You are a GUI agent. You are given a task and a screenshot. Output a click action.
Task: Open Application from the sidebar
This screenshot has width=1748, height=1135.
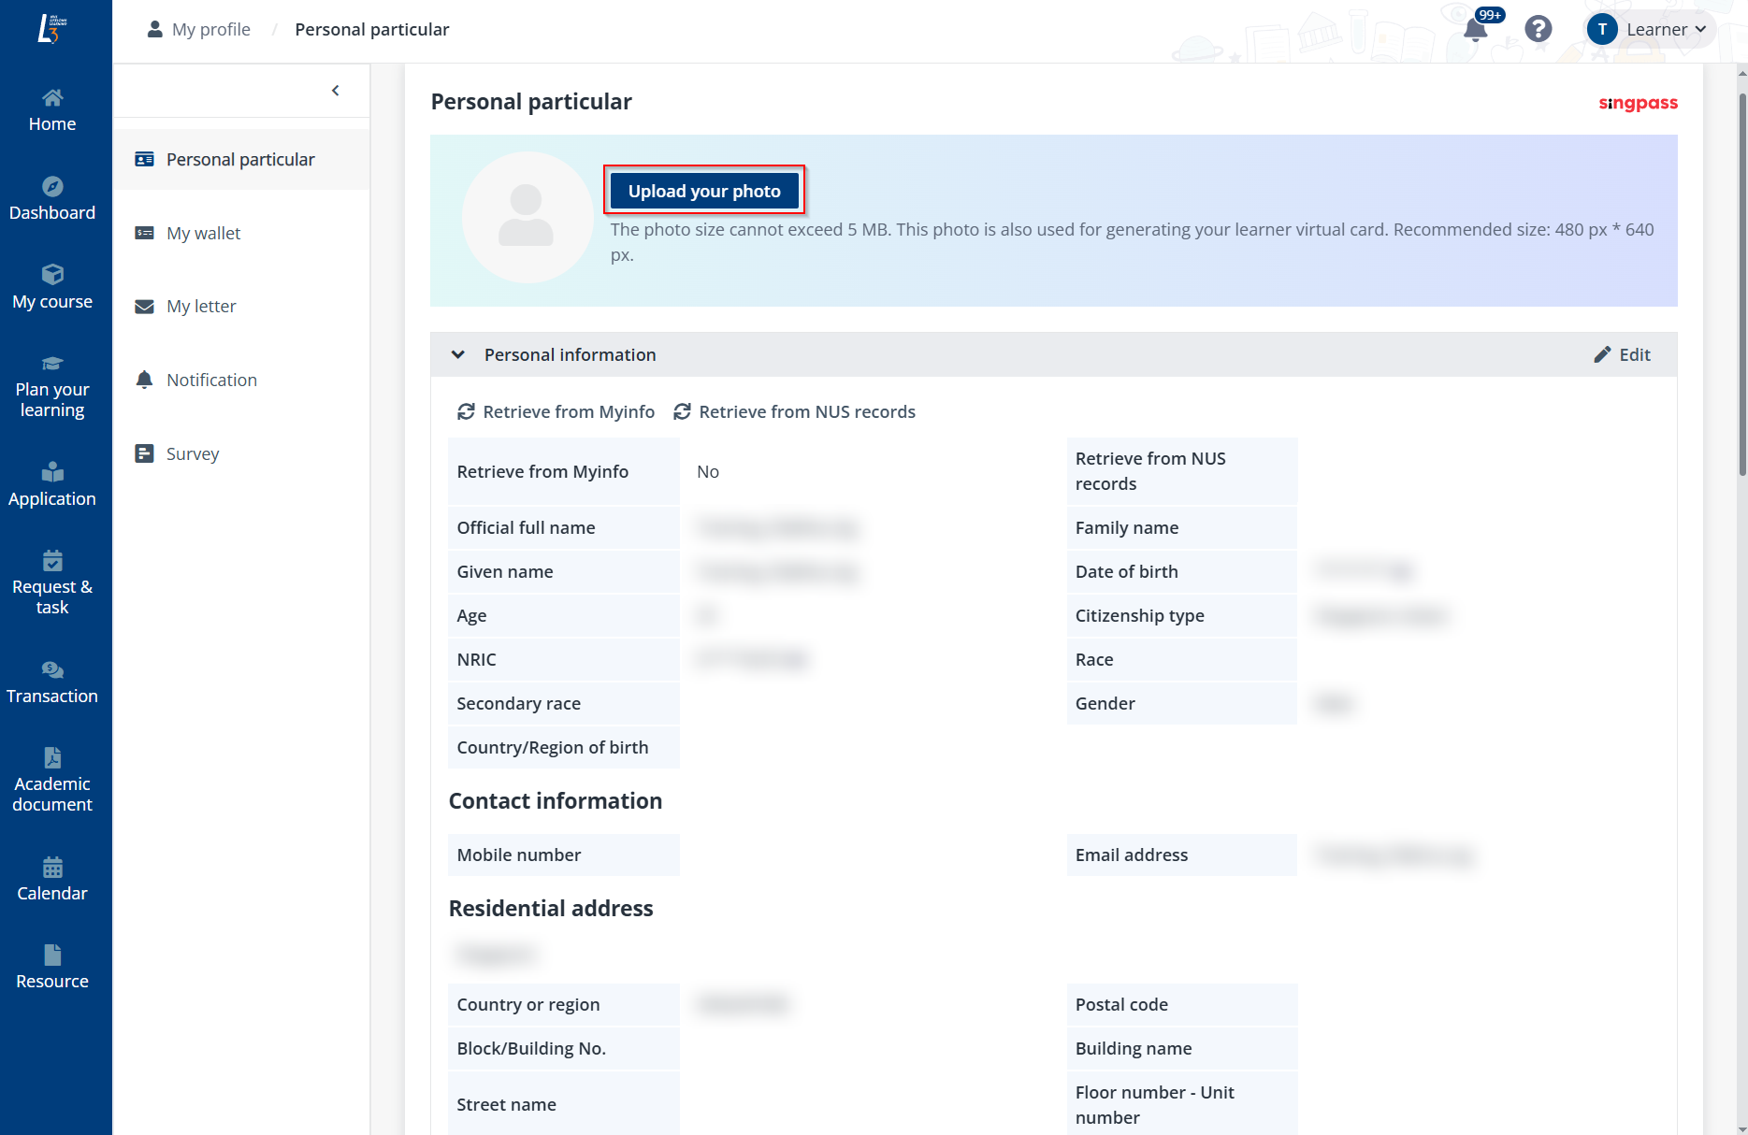(x=52, y=485)
